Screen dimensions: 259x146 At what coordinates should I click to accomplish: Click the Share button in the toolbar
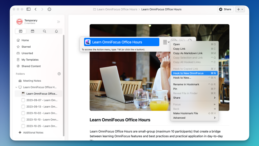(x=225, y=9)
